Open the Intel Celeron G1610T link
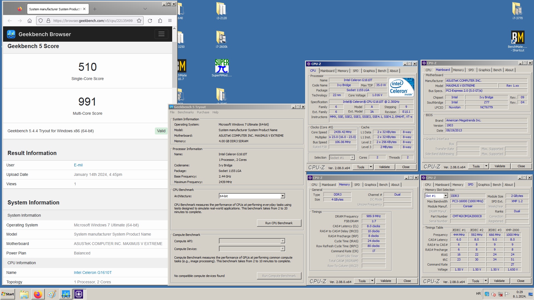This screenshot has width=534, height=300. click(93, 272)
